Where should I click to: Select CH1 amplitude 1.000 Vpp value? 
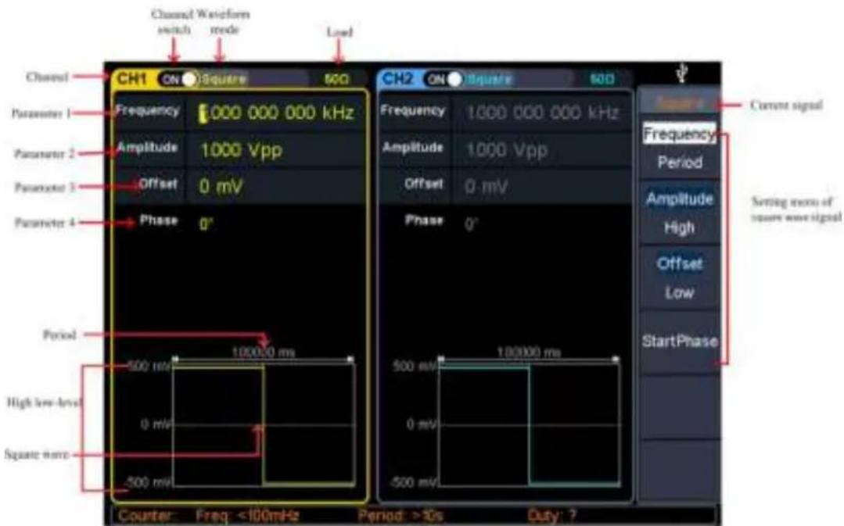[241, 151]
